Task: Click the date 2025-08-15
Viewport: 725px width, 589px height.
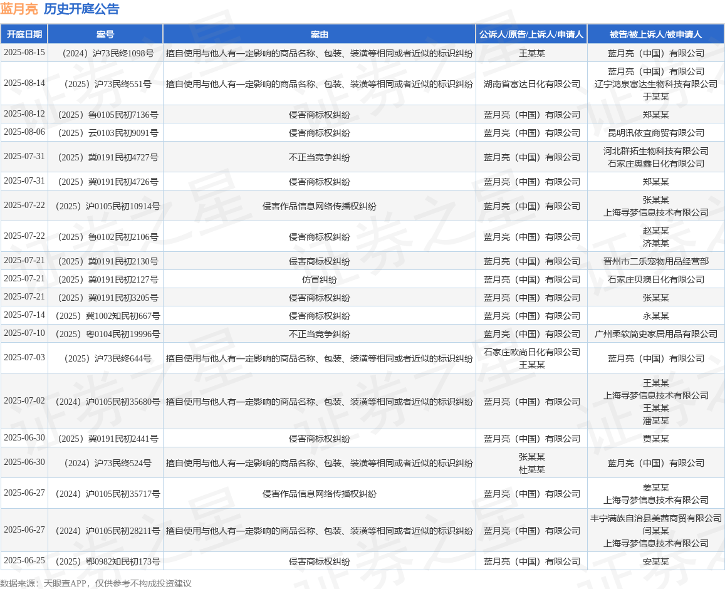Action: pos(24,52)
